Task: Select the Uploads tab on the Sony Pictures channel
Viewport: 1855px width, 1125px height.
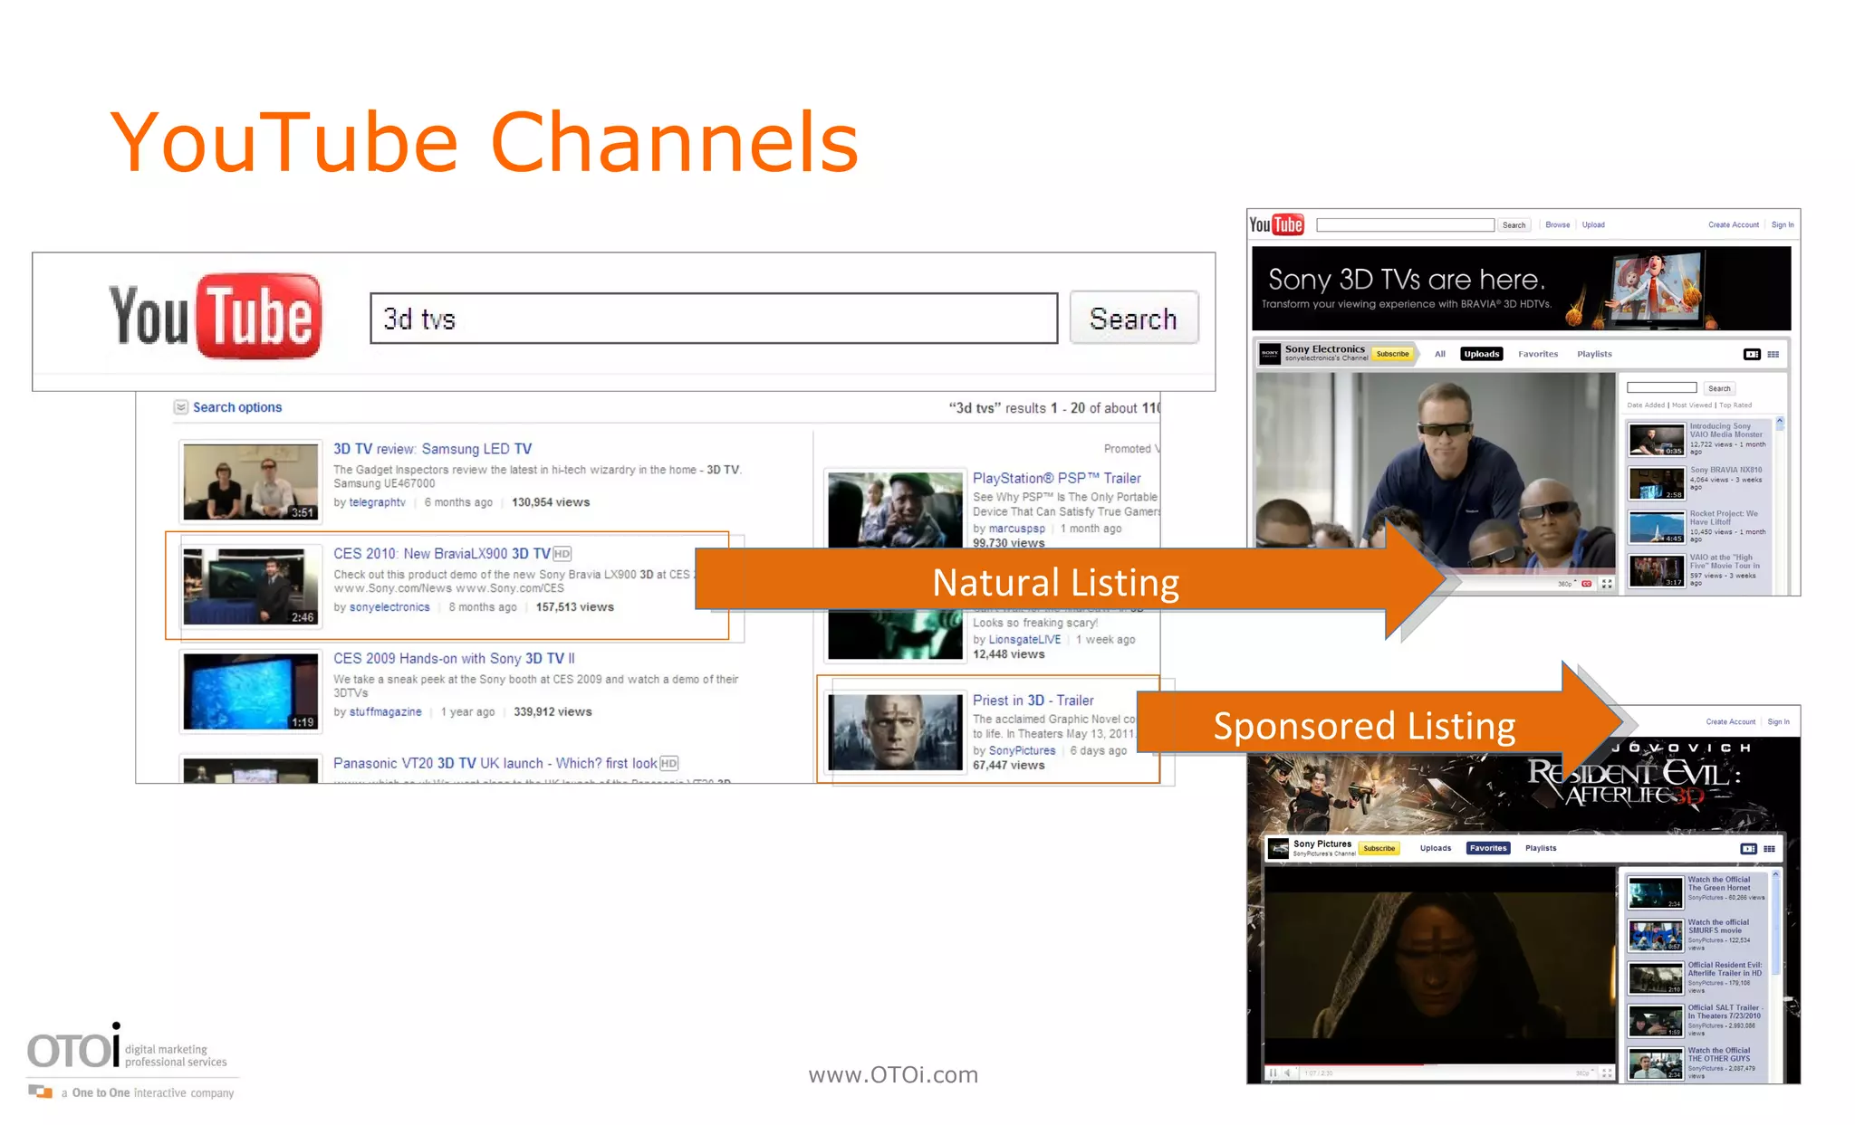Action: (x=1436, y=848)
